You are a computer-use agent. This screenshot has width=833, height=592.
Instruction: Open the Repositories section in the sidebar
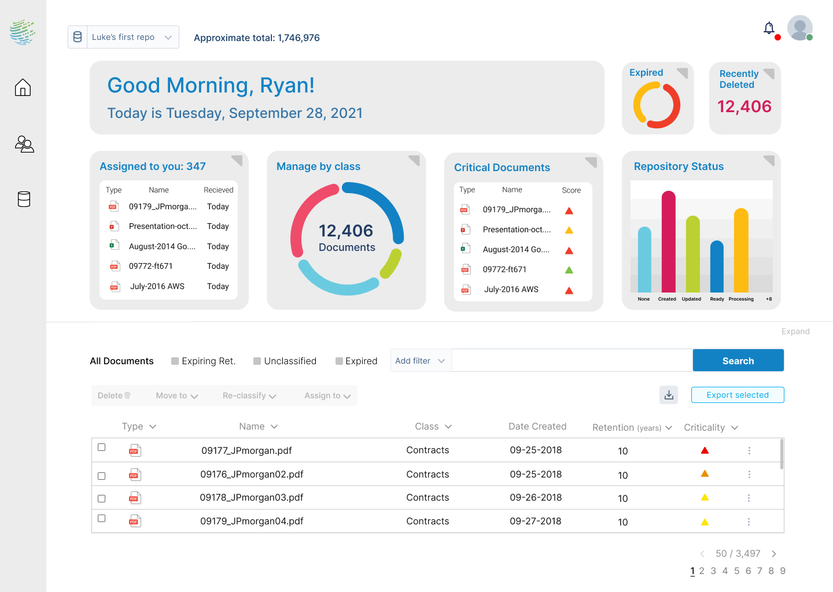(x=23, y=199)
